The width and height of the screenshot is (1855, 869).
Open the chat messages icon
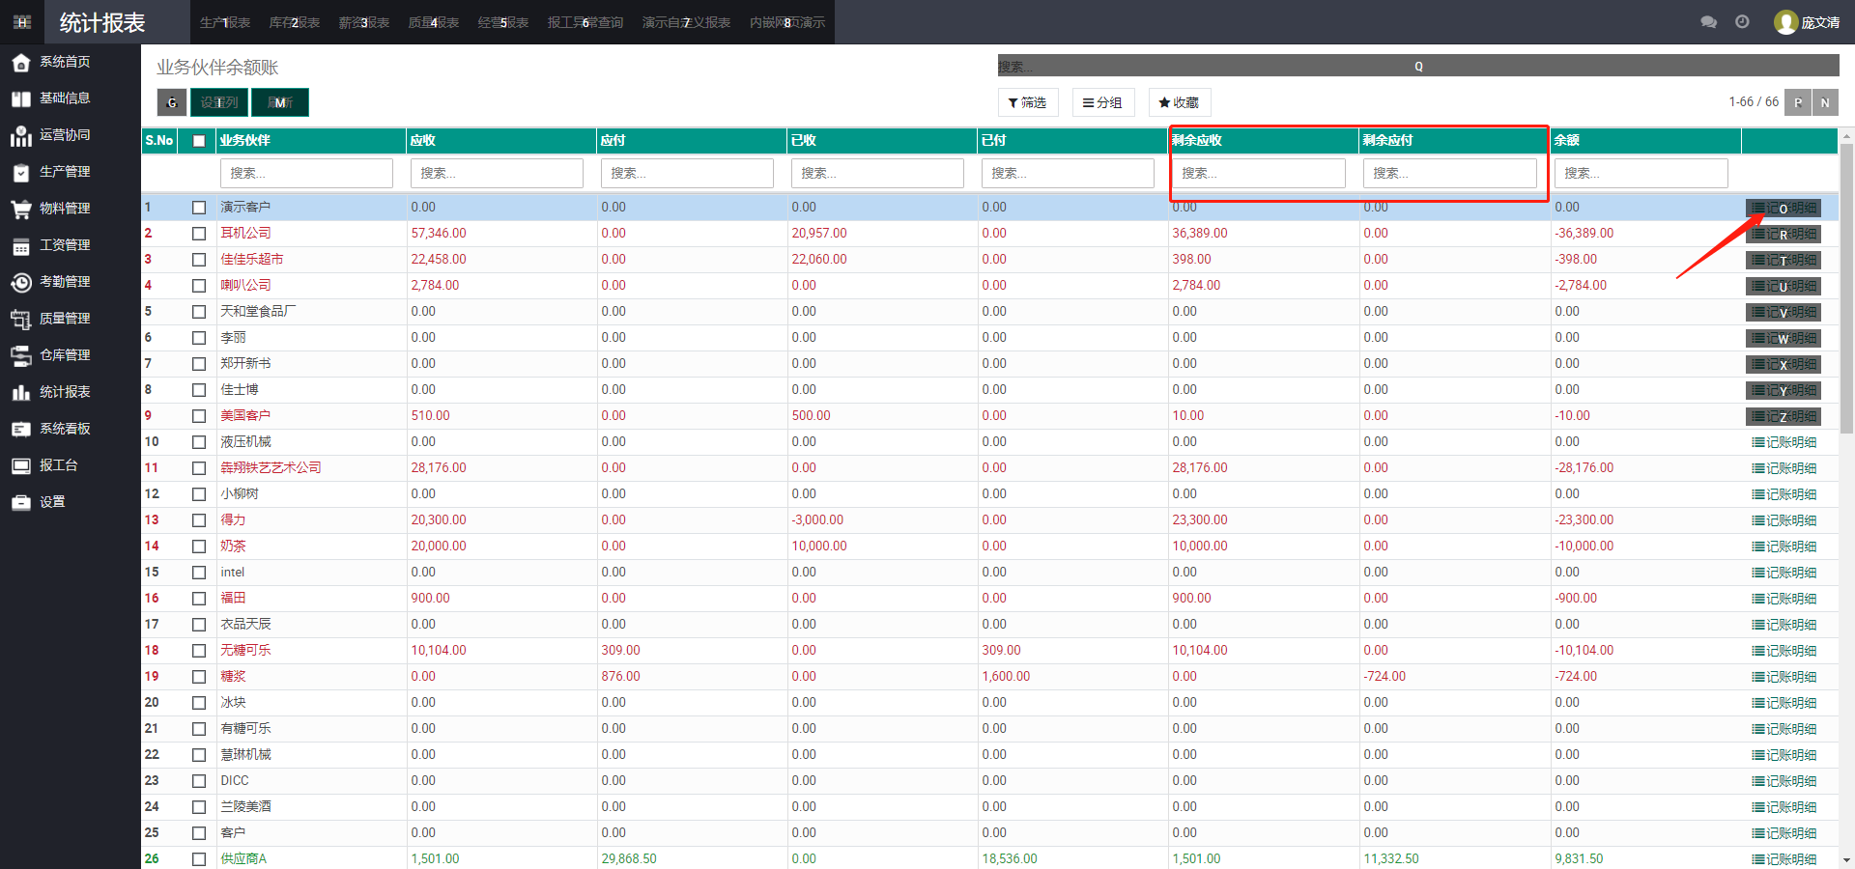point(1708,22)
